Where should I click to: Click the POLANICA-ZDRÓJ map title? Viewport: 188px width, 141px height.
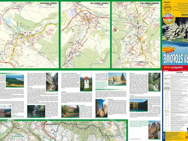coord(149,3)
